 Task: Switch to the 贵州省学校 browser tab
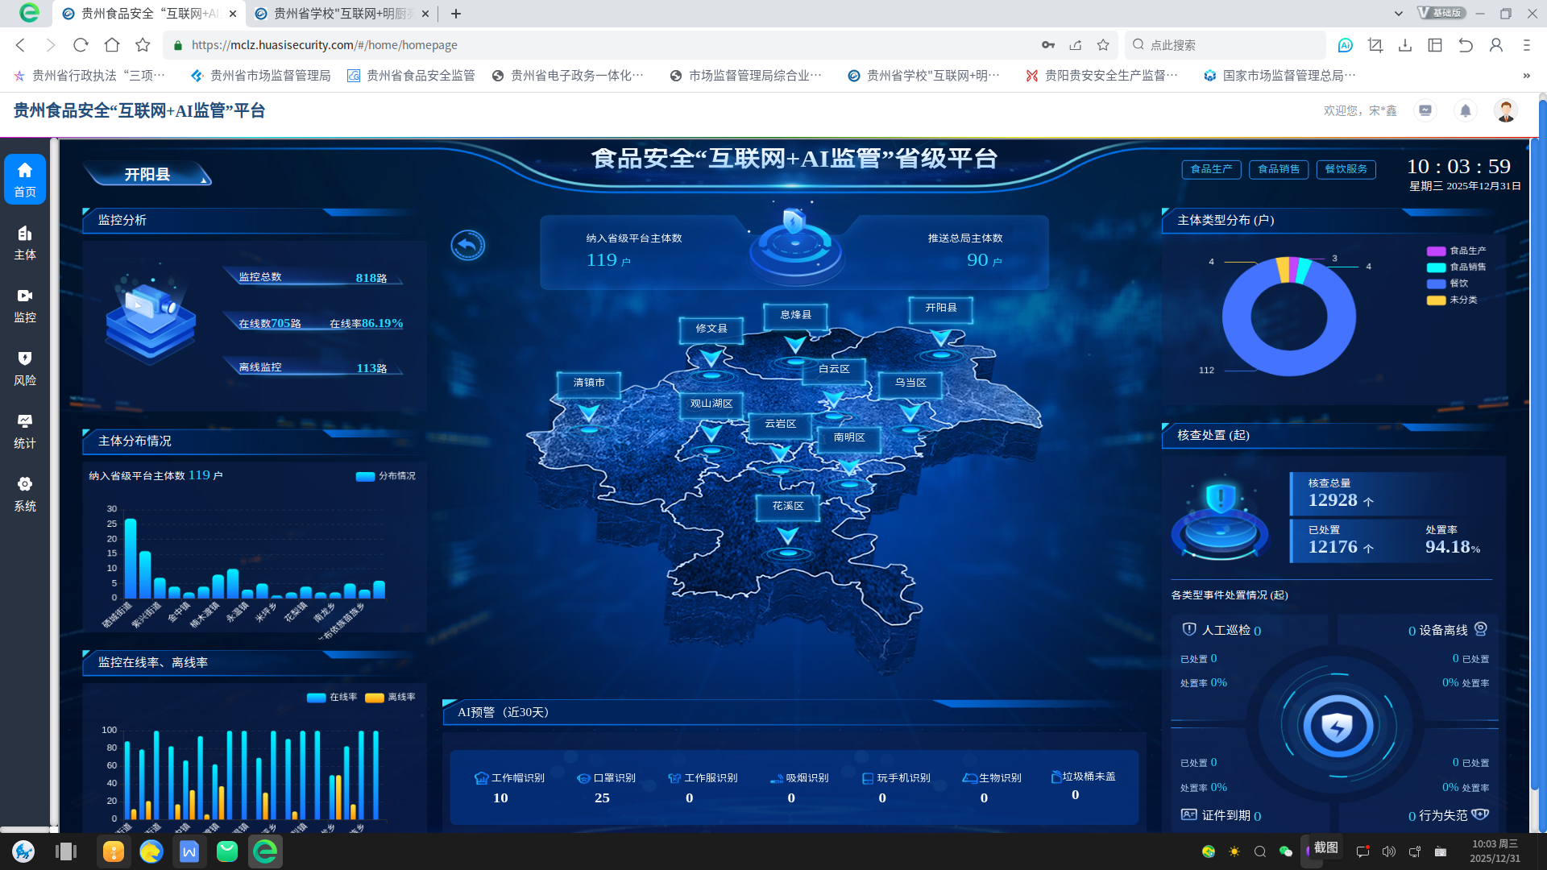[x=338, y=14]
